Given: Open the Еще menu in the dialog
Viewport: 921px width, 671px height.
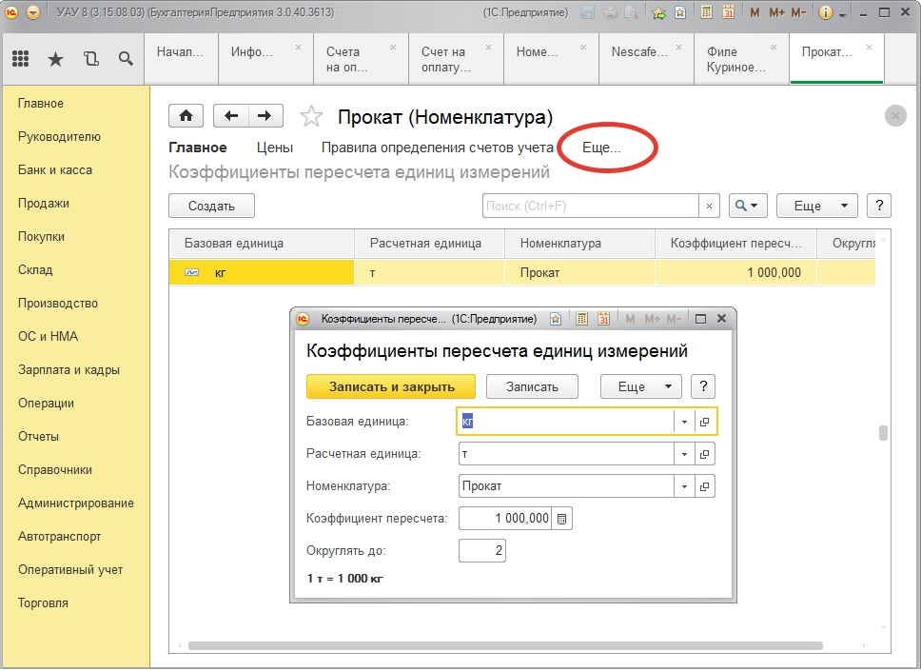Looking at the screenshot, I should click(x=640, y=386).
